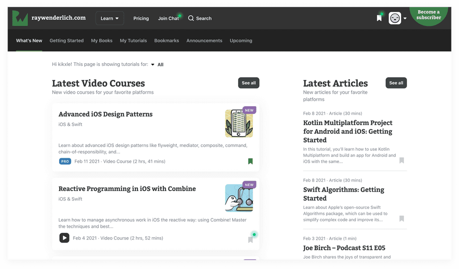This screenshot has width=459, height=269.
Task: Bookmark the Kotlin Multiplatform Project article
Action: pos(402,160)
